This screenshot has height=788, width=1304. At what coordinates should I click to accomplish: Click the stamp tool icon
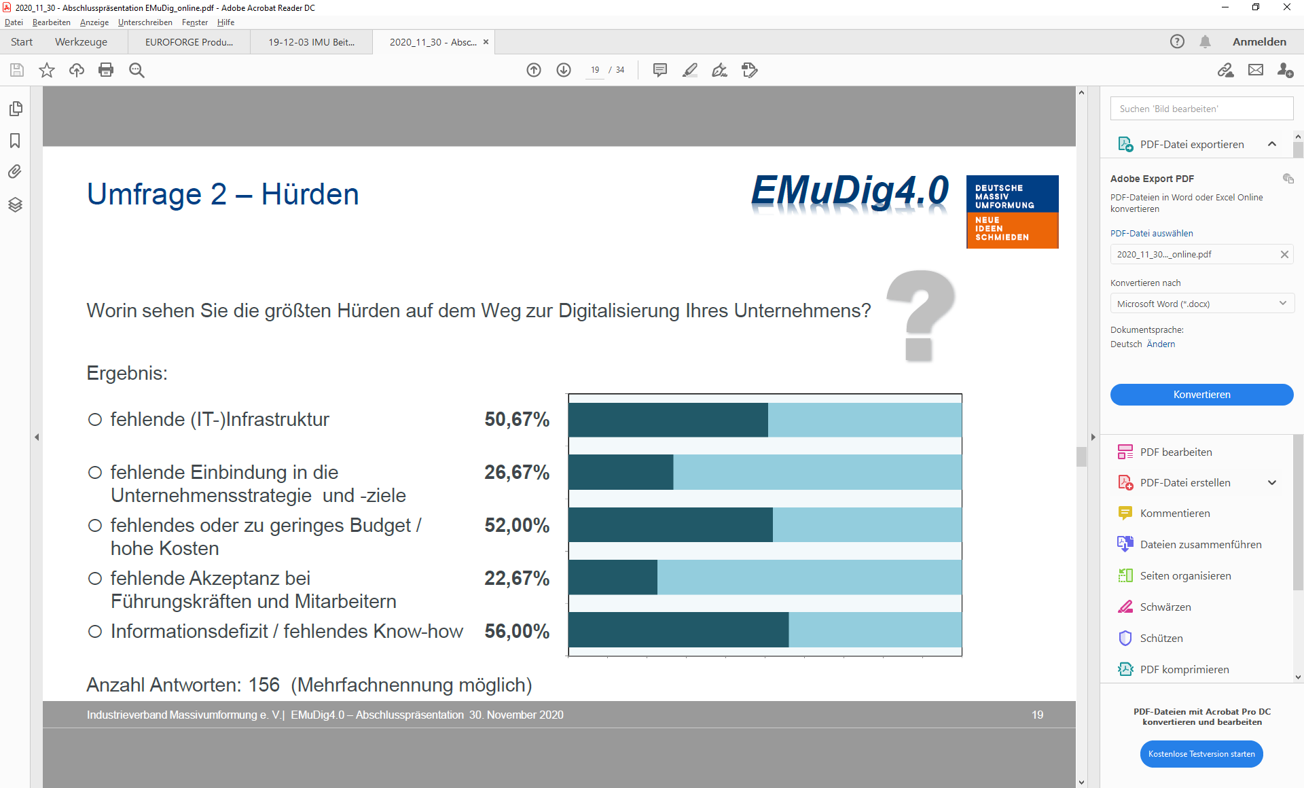[750, 70]
